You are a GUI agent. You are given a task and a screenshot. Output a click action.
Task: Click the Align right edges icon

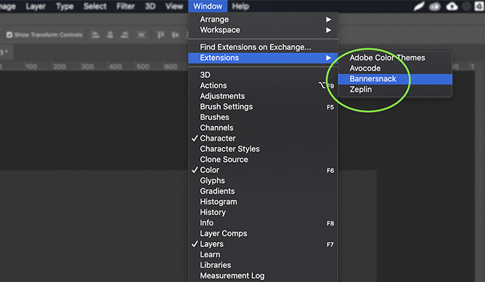click(125, 35)
